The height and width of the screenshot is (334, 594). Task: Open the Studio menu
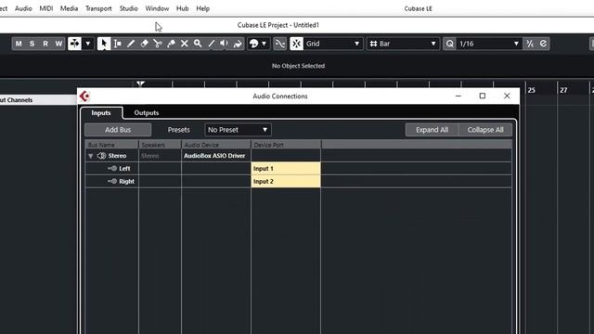point(128,8)
